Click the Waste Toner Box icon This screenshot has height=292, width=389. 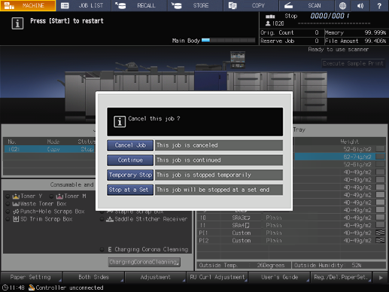coord(16,204)
